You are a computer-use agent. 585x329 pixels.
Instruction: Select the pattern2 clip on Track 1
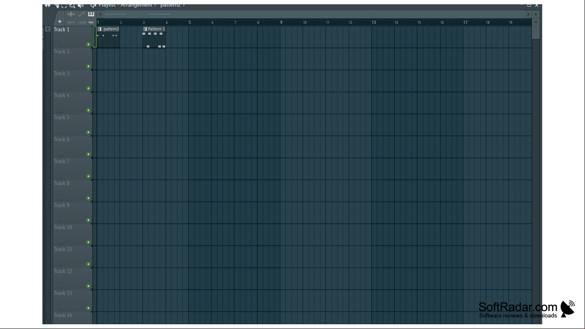coord(108,37)
